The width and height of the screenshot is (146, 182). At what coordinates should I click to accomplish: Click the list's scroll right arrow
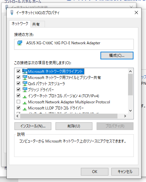click(x=125, y=116)
